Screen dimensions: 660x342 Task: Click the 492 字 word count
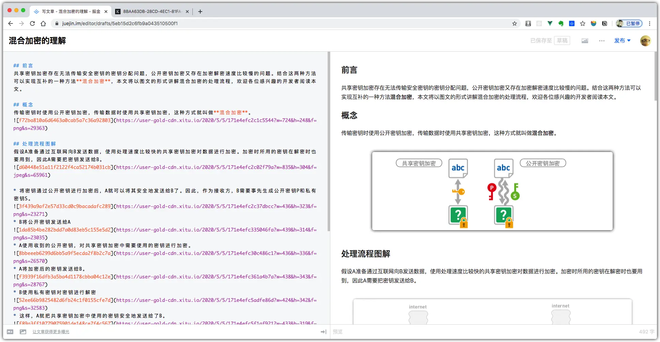(646, 332)
